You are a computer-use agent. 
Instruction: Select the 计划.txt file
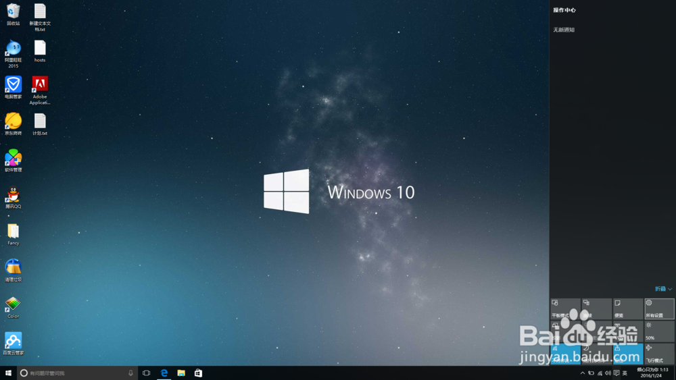[40, 124]
